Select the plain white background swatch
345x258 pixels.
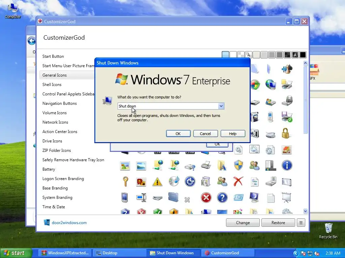pyautogui.click(x=233, y=55)
